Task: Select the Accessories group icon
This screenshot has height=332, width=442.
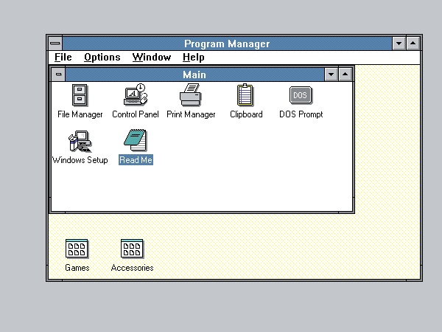Action: coord(132,249)
